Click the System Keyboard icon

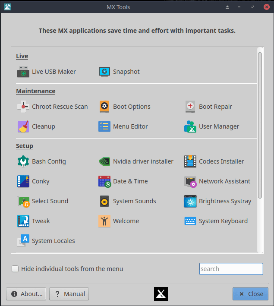190,221
